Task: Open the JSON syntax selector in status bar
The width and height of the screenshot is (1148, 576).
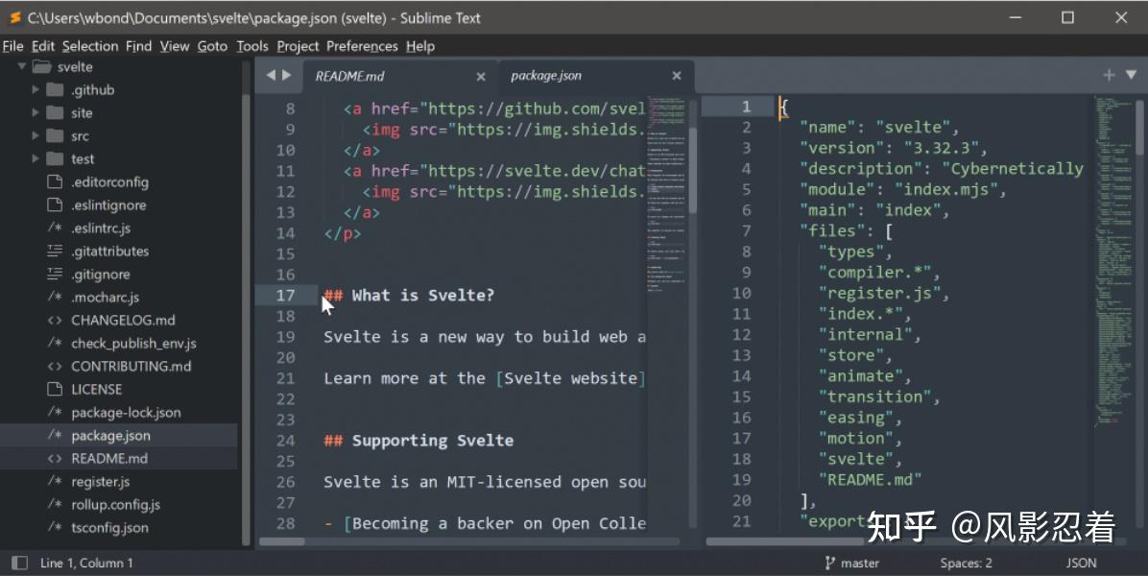Action: point(1081,563)
